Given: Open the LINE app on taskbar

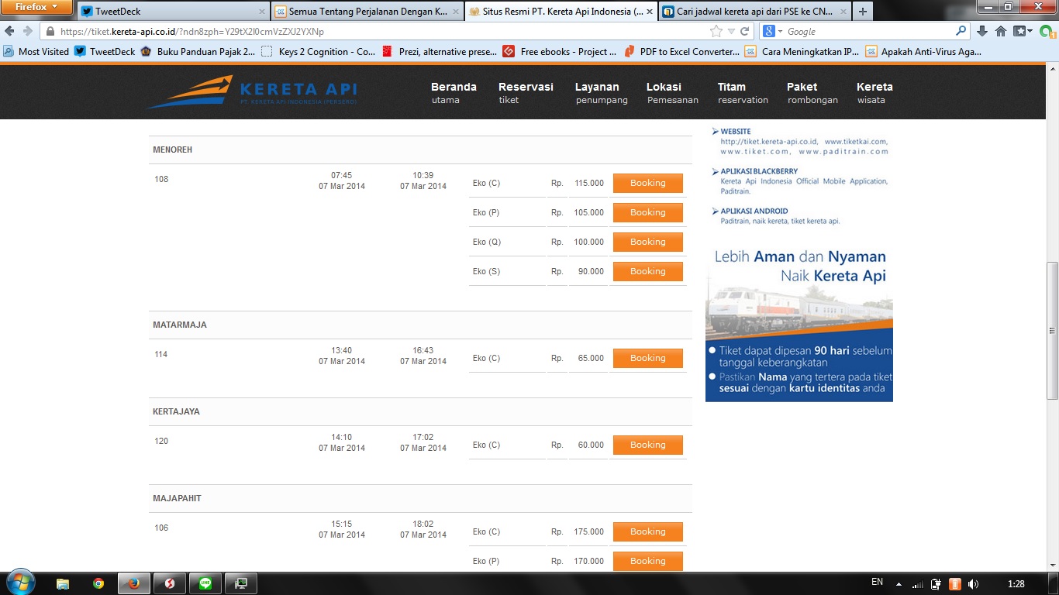Looking at the screenshot, I should click(x=205, y=583).
